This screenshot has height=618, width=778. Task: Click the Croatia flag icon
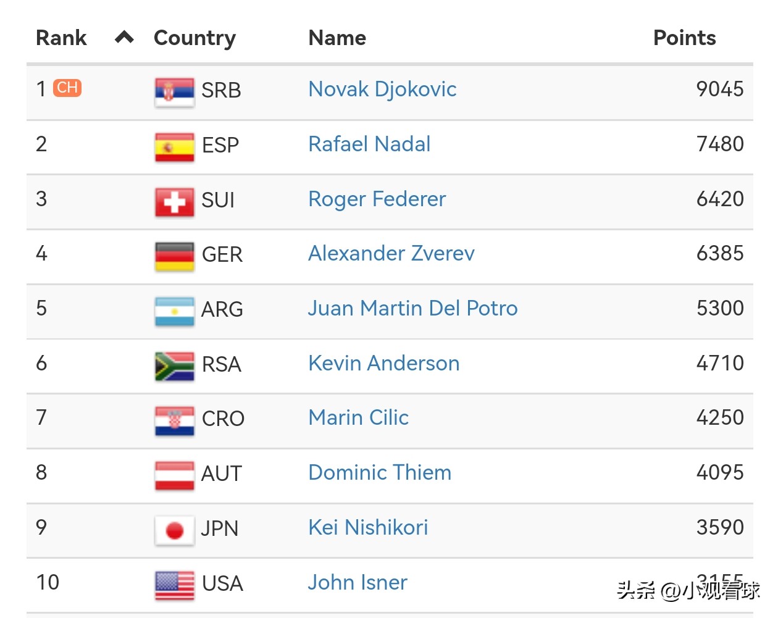click(175, 420)
